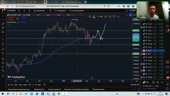Image resolution: width=170 pixels, height=96 pixels.
Task: Open WhatsApp from the taskbar
Action: [48, 94]
